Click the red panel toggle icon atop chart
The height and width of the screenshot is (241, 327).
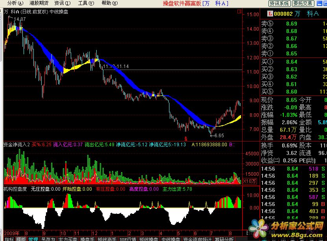[239, 11]
